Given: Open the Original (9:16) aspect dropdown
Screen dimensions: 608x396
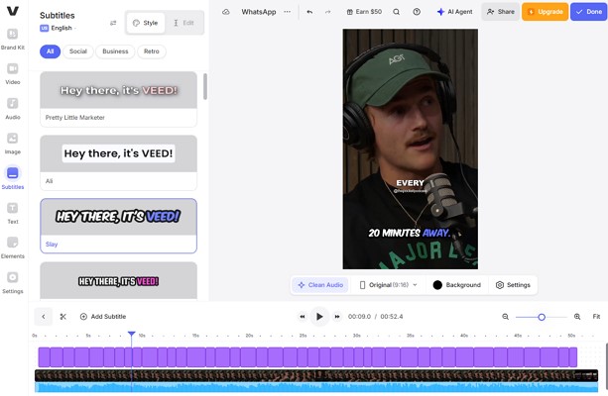Looking at the screenshot, I should coord(388,285).
